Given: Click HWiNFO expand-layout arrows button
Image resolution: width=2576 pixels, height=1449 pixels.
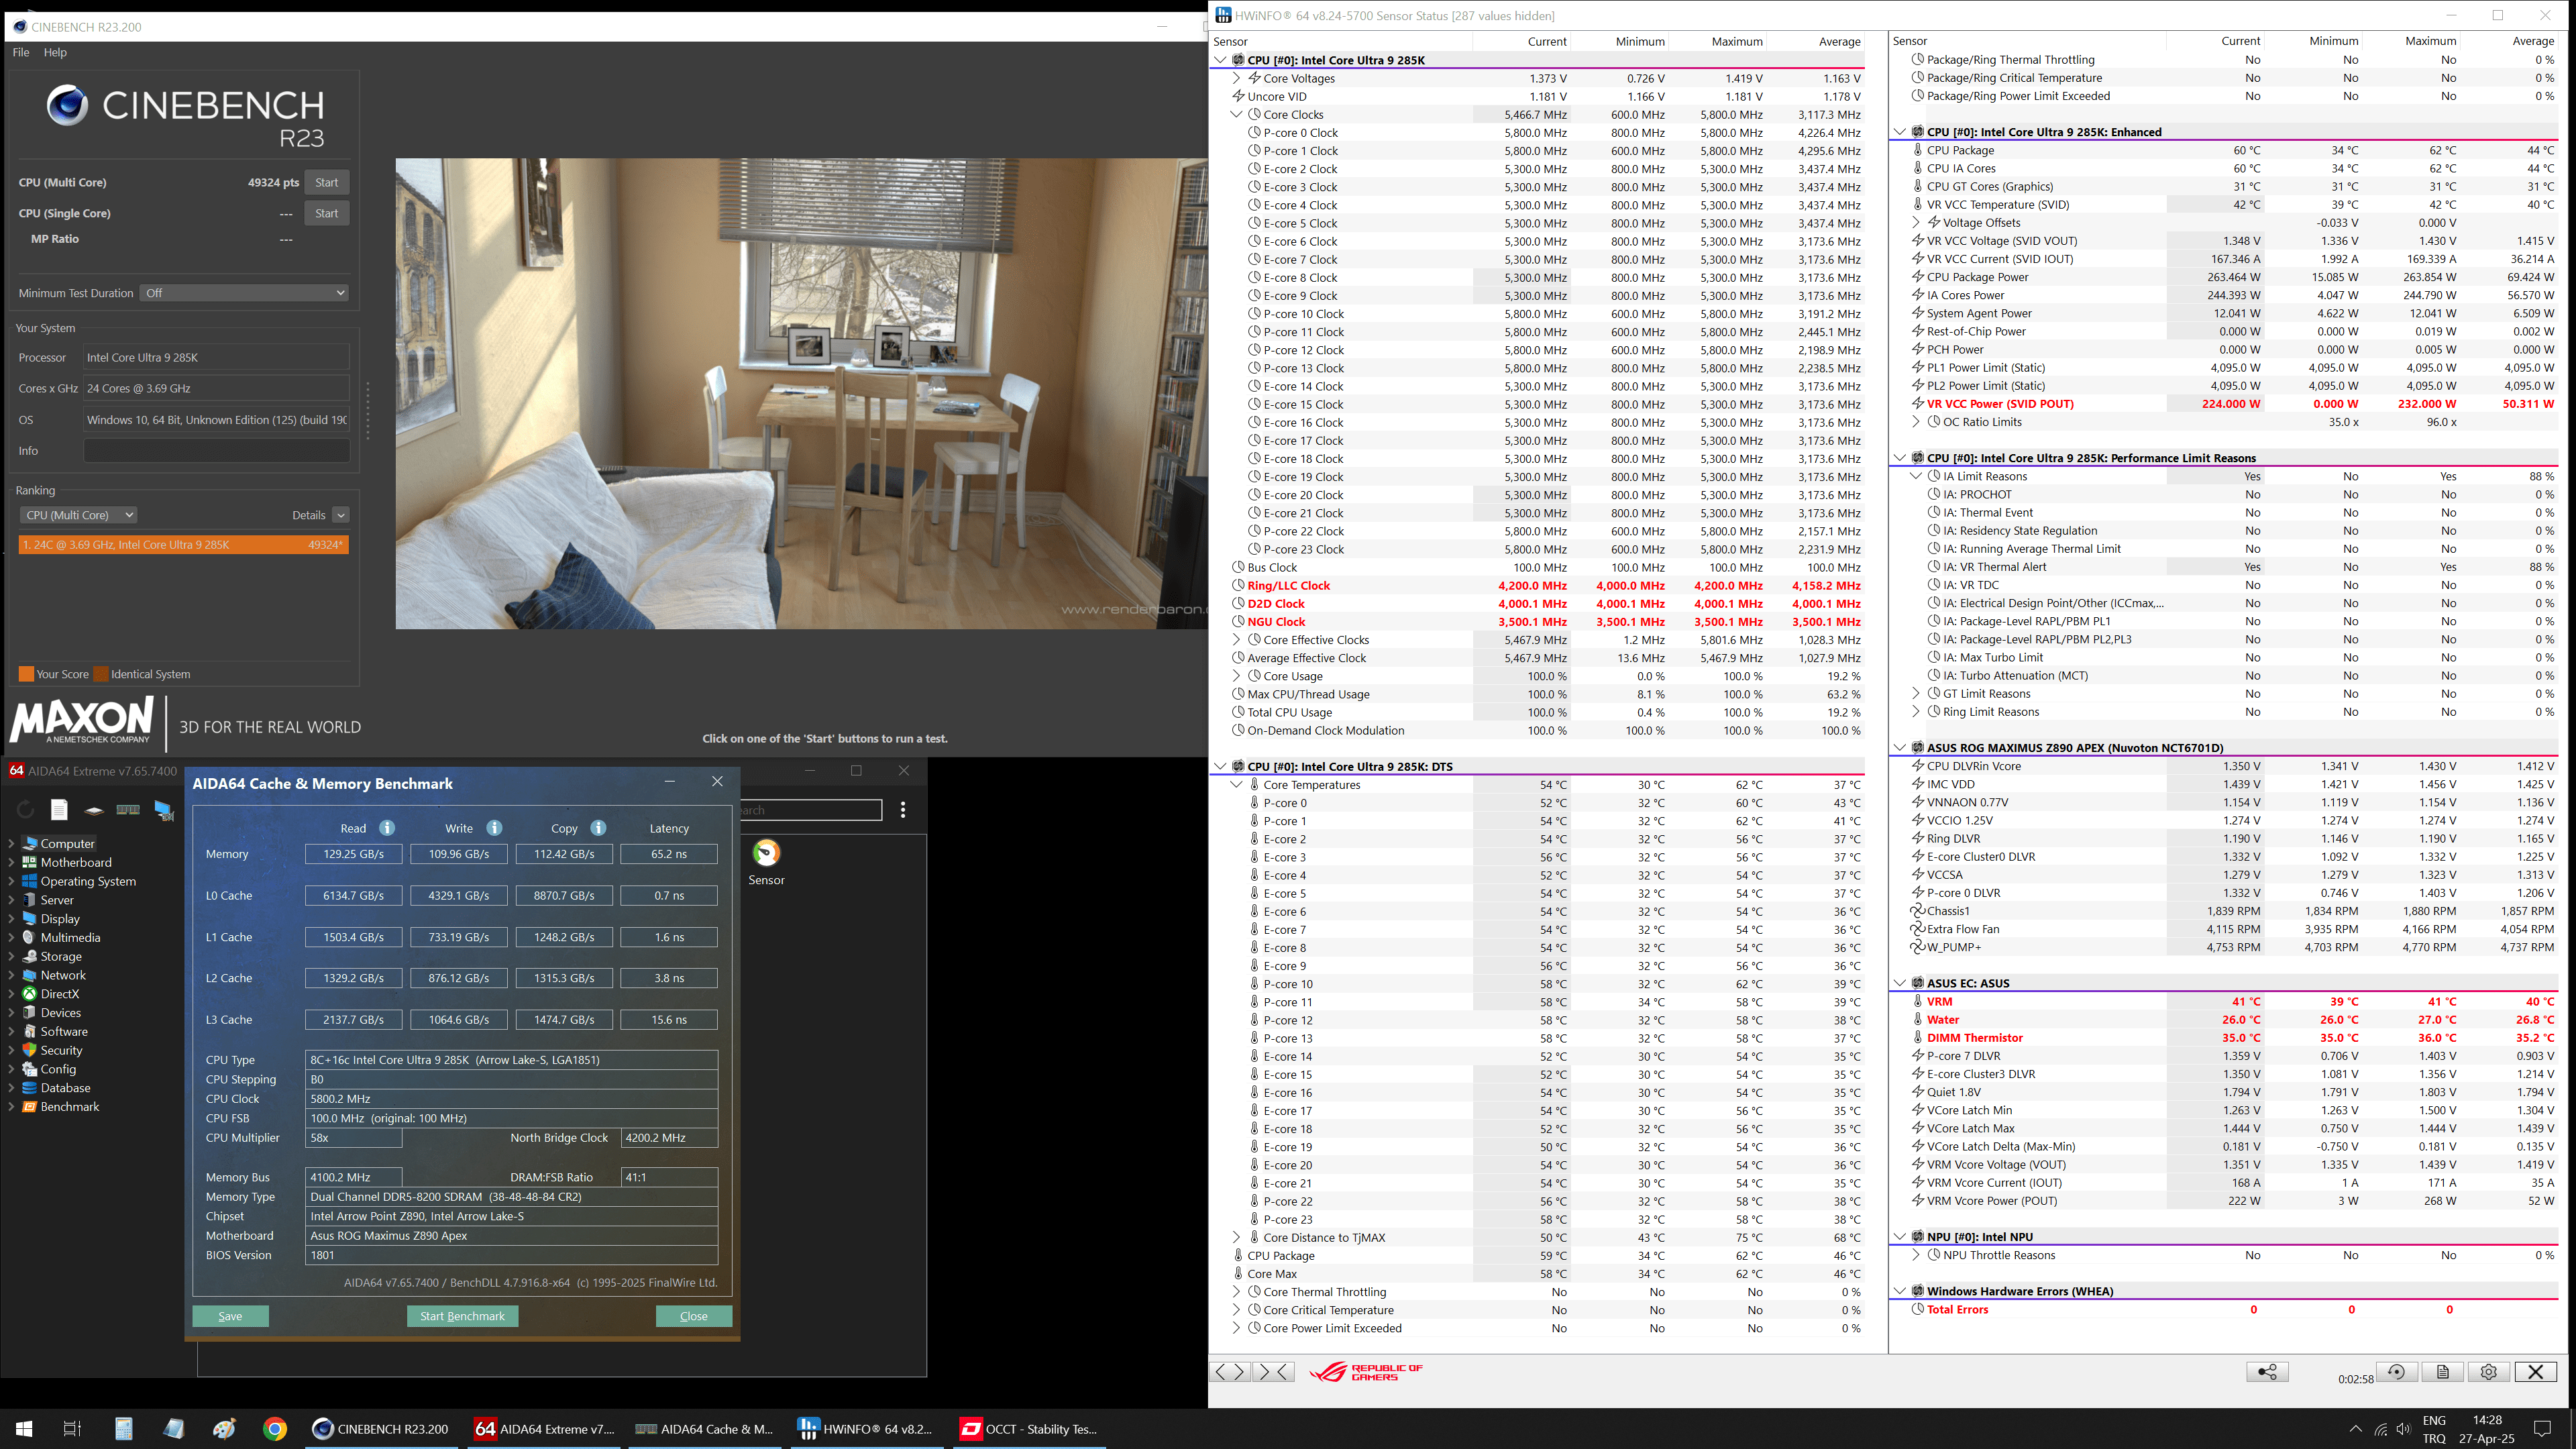Looking at the screenshot, I should coord(1229,1372).
